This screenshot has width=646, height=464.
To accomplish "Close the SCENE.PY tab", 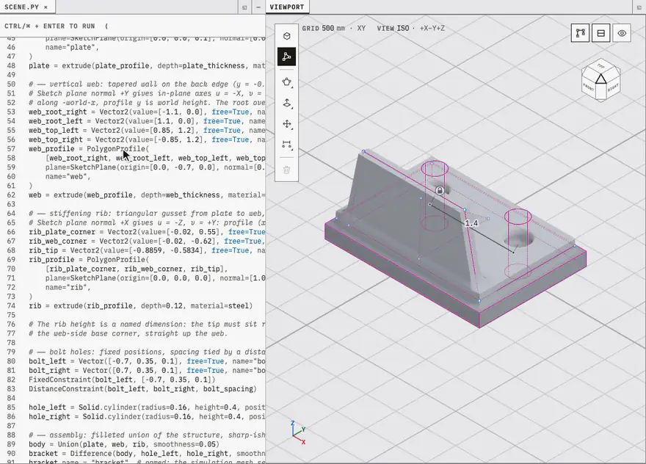I will coord(46,7).
